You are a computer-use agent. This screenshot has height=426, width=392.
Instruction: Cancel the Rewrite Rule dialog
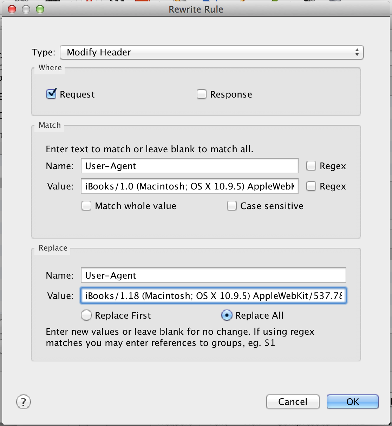click(293, 402)
